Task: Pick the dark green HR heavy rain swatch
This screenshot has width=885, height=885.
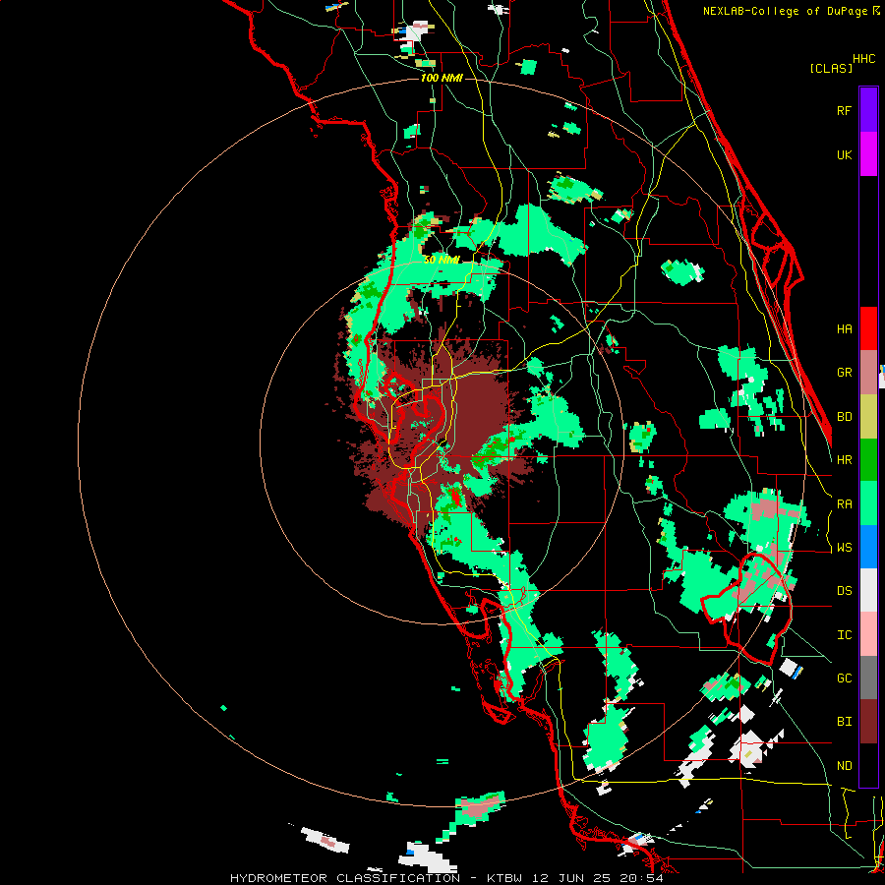Action: pyautogui.click(x=868, y=459)
